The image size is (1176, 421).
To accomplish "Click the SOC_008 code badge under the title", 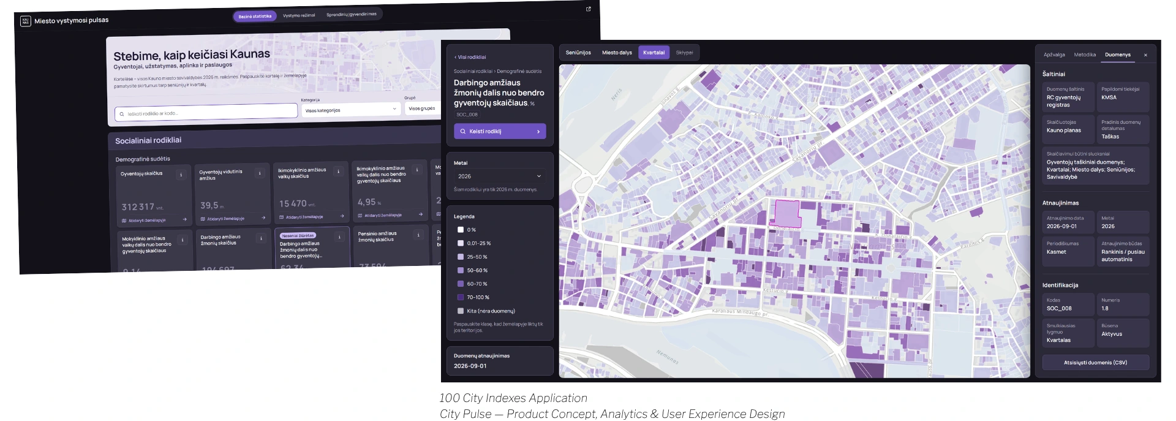I will [x=467, y=115].
